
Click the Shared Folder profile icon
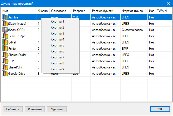[5, 55]
